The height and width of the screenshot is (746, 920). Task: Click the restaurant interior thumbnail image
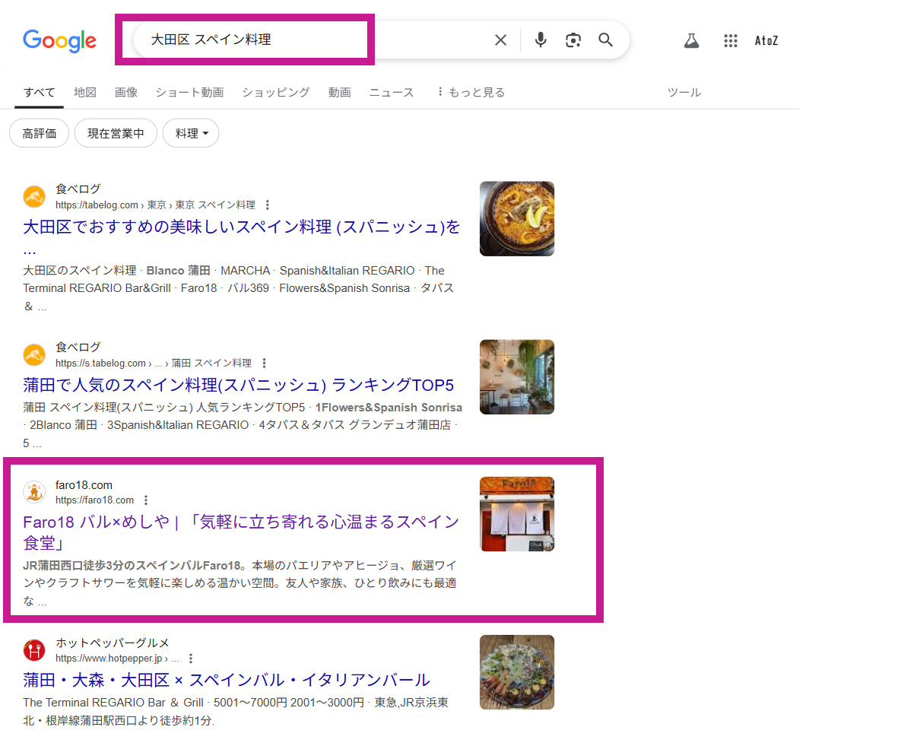(517, 377)
